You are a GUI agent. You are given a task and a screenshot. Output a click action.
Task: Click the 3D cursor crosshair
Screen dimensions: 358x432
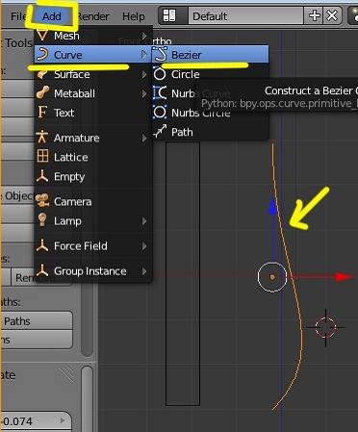(x=325, y=327)
